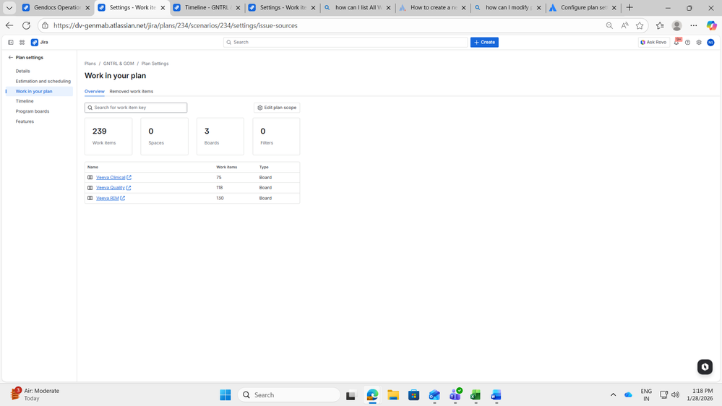Open the Veeva RIM board link
This screenshot has width=722, height=406.
click(x=107, y=199)
